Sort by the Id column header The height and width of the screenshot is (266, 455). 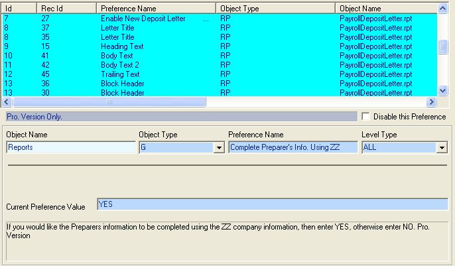[19, 9]
